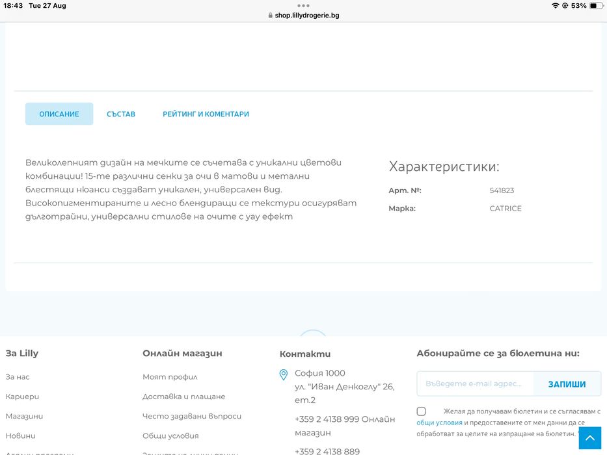Open the ОПИСАНИЕ tab
Screen dimensions: 607x455
pos(59,114)
